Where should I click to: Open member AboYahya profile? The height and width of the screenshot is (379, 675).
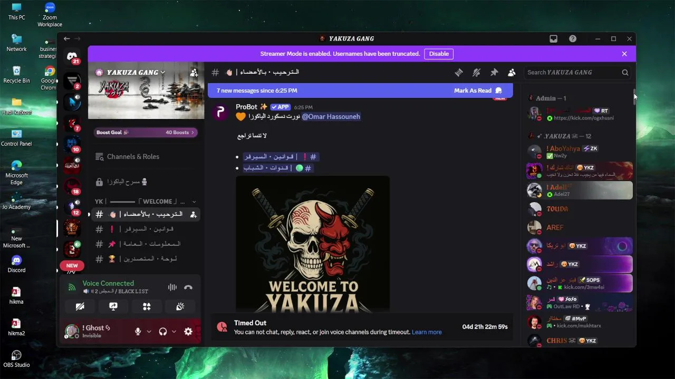pyautogui.click(x=580, y=152)
